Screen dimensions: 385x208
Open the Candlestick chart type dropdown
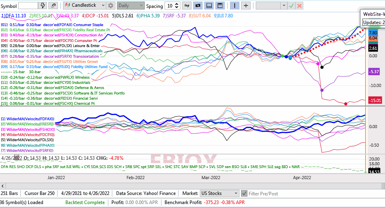tap(85, 6)
